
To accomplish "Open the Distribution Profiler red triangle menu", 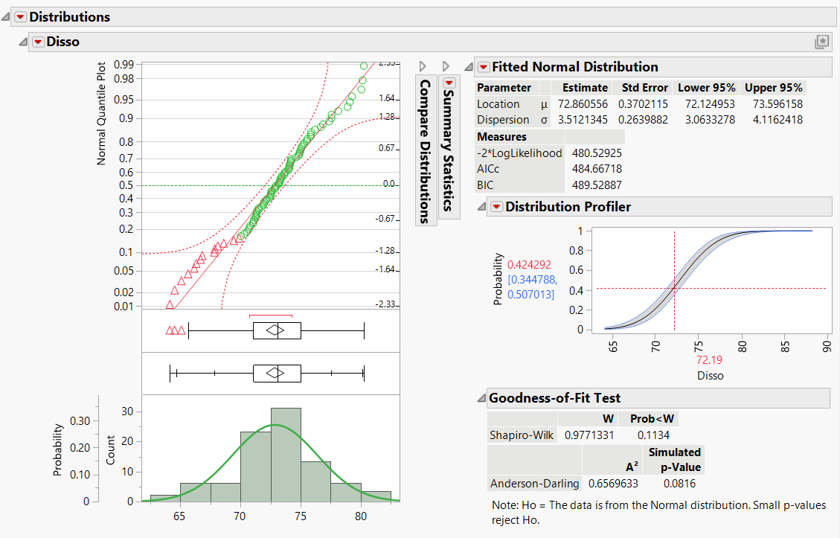I will click(x=496, y=206).
